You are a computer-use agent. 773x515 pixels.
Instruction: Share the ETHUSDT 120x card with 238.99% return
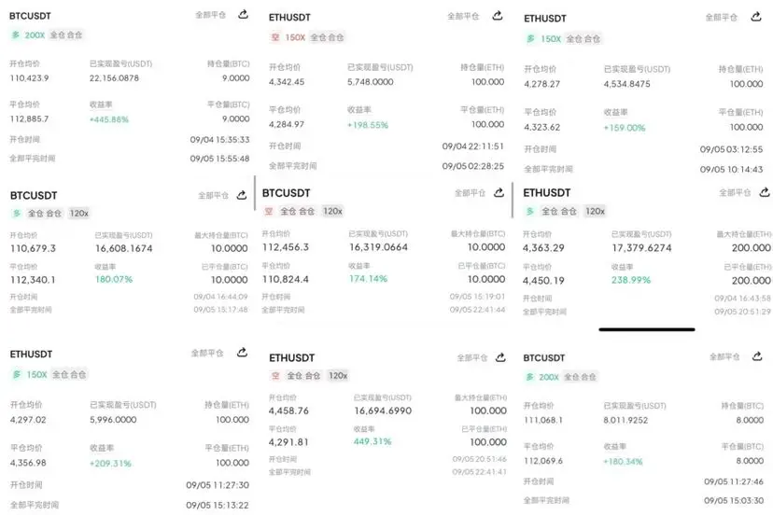[764, 192]
